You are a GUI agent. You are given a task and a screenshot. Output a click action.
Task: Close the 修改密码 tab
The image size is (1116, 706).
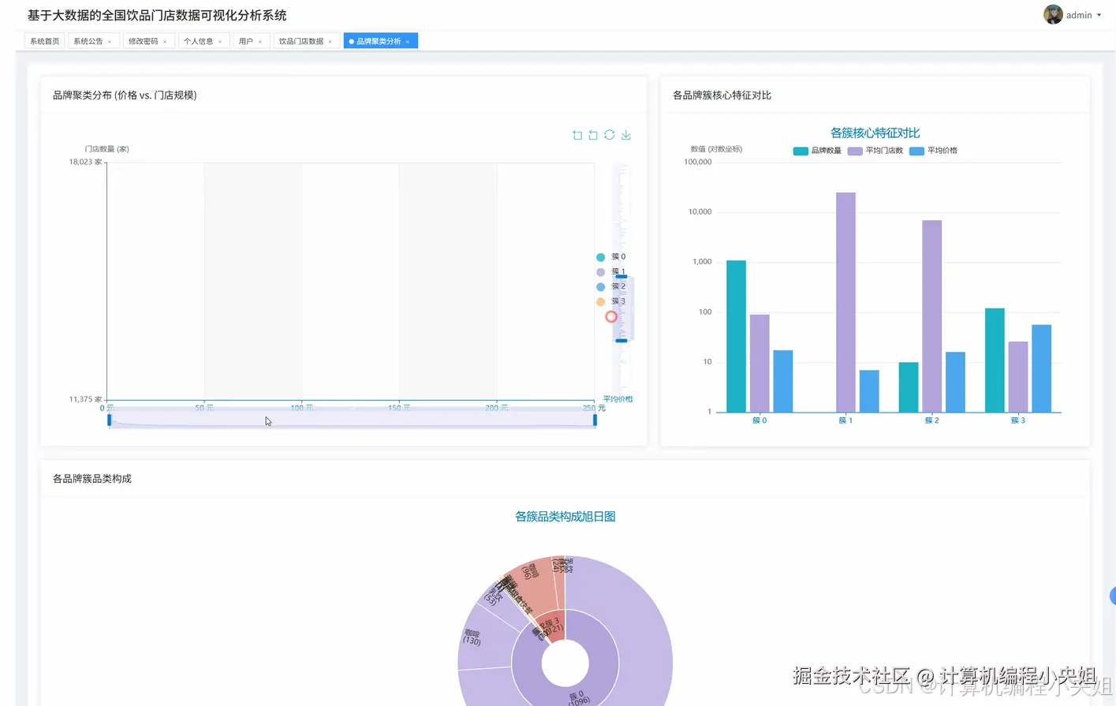165,42
